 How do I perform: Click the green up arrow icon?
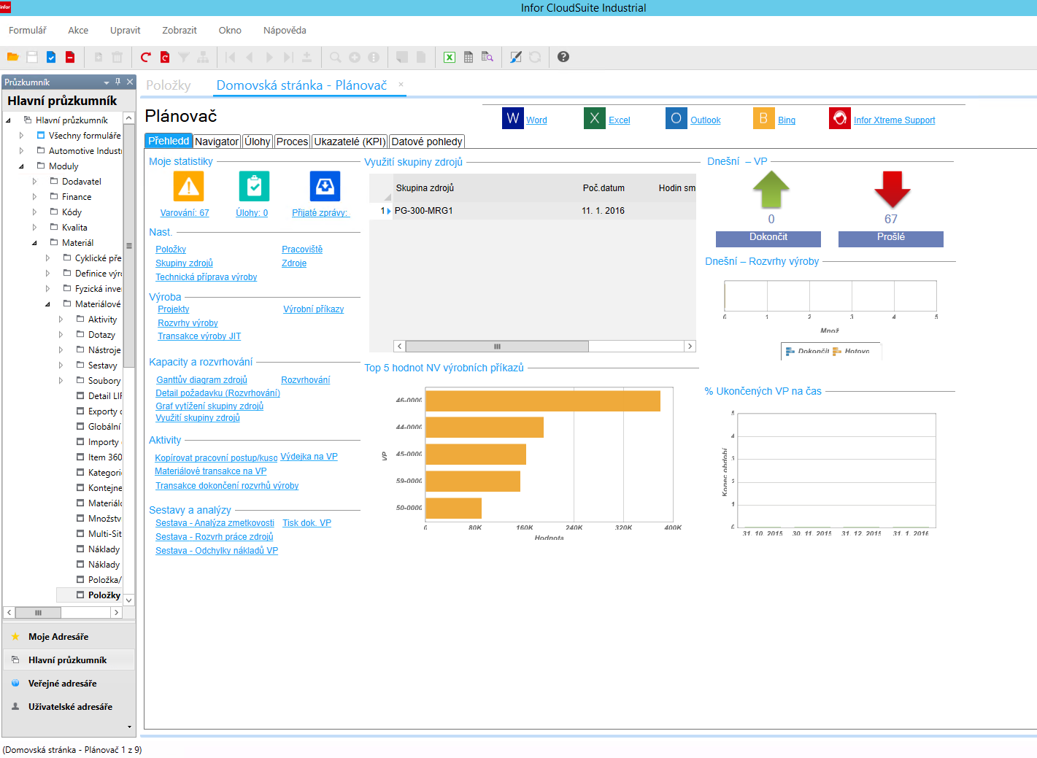point(771,190)
